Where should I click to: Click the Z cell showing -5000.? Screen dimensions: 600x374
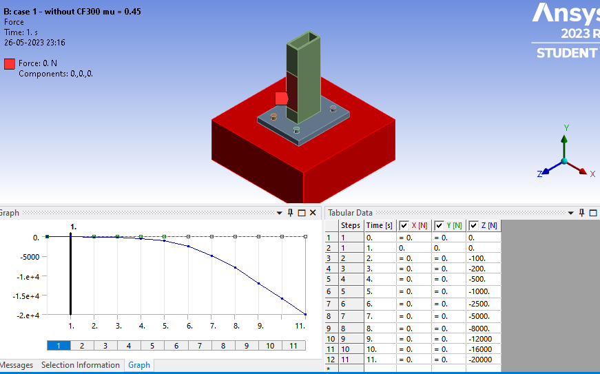(x=484, y=316)
